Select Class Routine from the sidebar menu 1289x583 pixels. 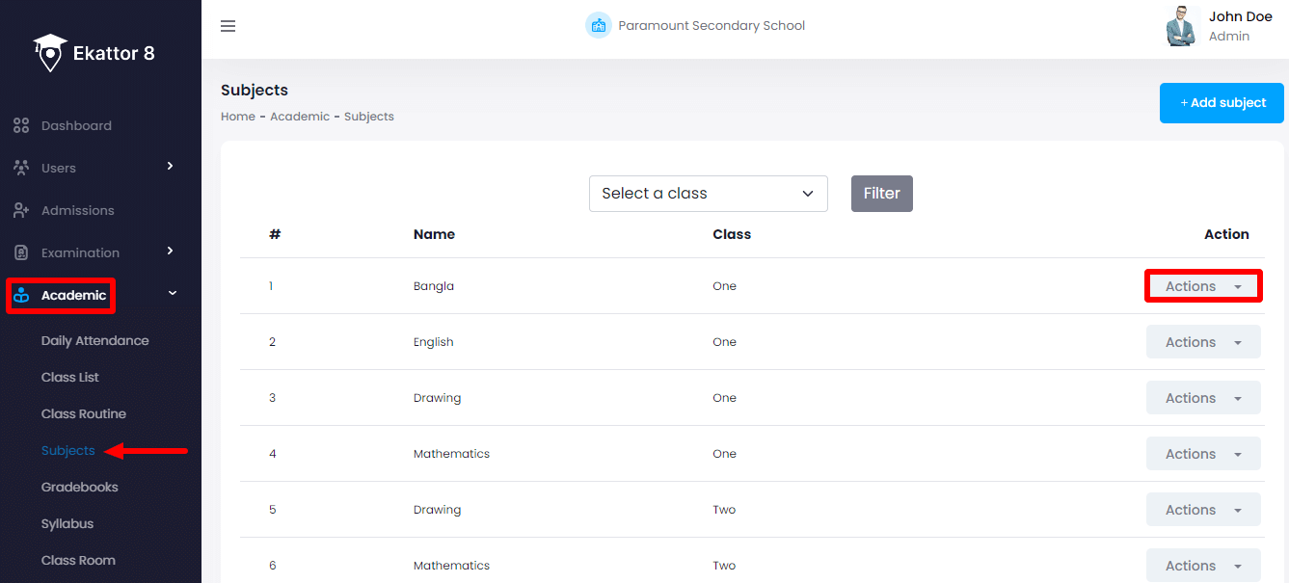pos(84,413)
